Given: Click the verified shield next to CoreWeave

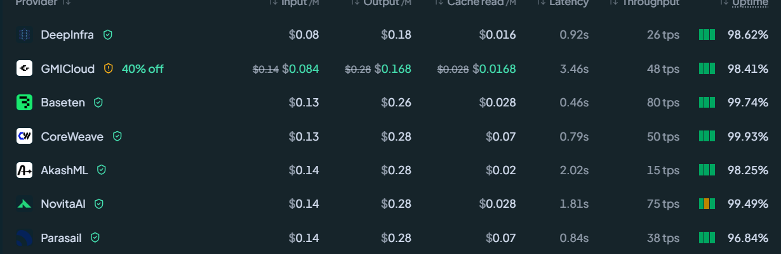Looking at the screenshot, I should tap(117, 136).
